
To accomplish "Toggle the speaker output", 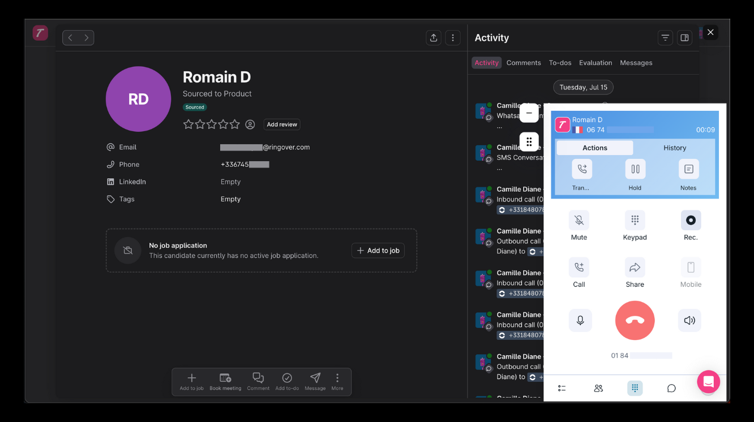I will coord(689,320).
